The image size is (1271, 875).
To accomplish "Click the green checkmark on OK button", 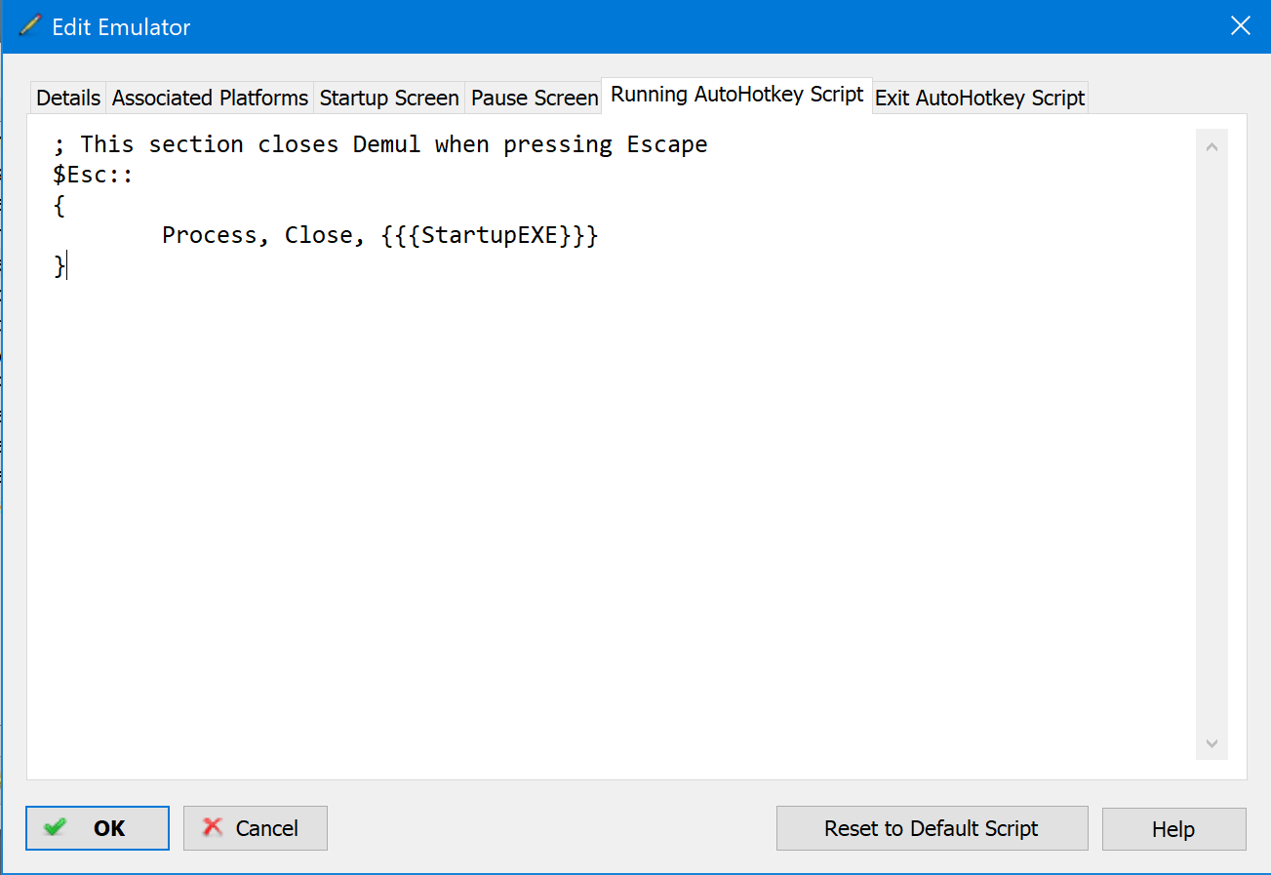I will [56, 827].
